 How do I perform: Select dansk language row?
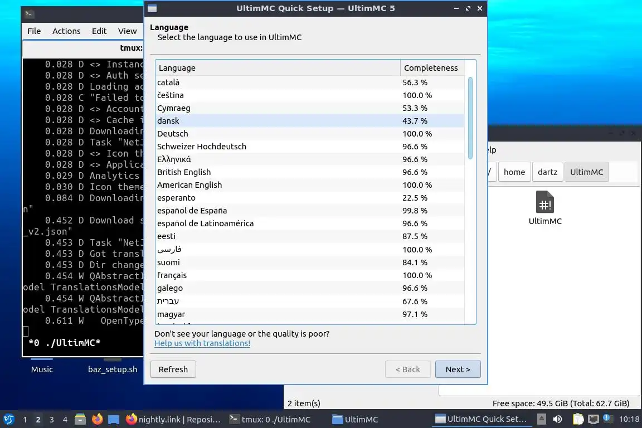pos(309,121)
